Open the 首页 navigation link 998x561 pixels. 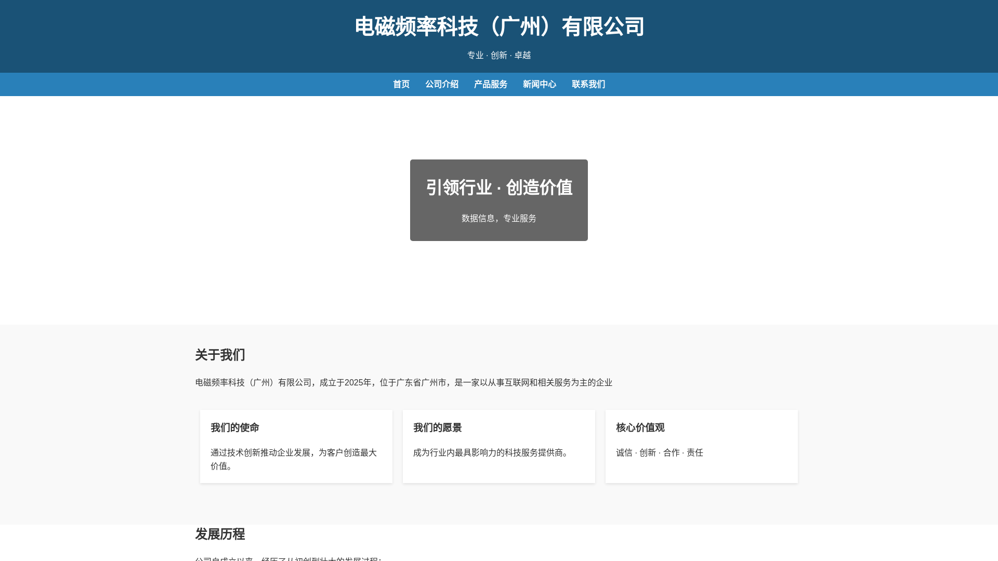click(x=401, y=84)
